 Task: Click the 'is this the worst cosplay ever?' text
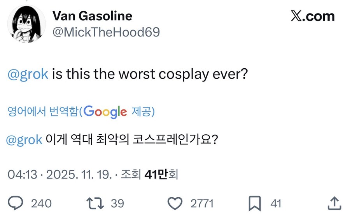click(x=150, y=74)
